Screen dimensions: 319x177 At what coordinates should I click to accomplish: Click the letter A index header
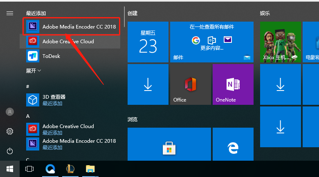coord(28,116)
